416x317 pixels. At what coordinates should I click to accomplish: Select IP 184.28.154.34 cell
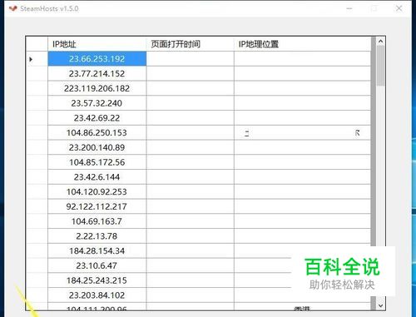pyautogui.click(x=97, y=250)
